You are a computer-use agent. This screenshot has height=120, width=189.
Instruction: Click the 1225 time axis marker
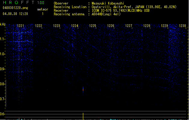93,26
